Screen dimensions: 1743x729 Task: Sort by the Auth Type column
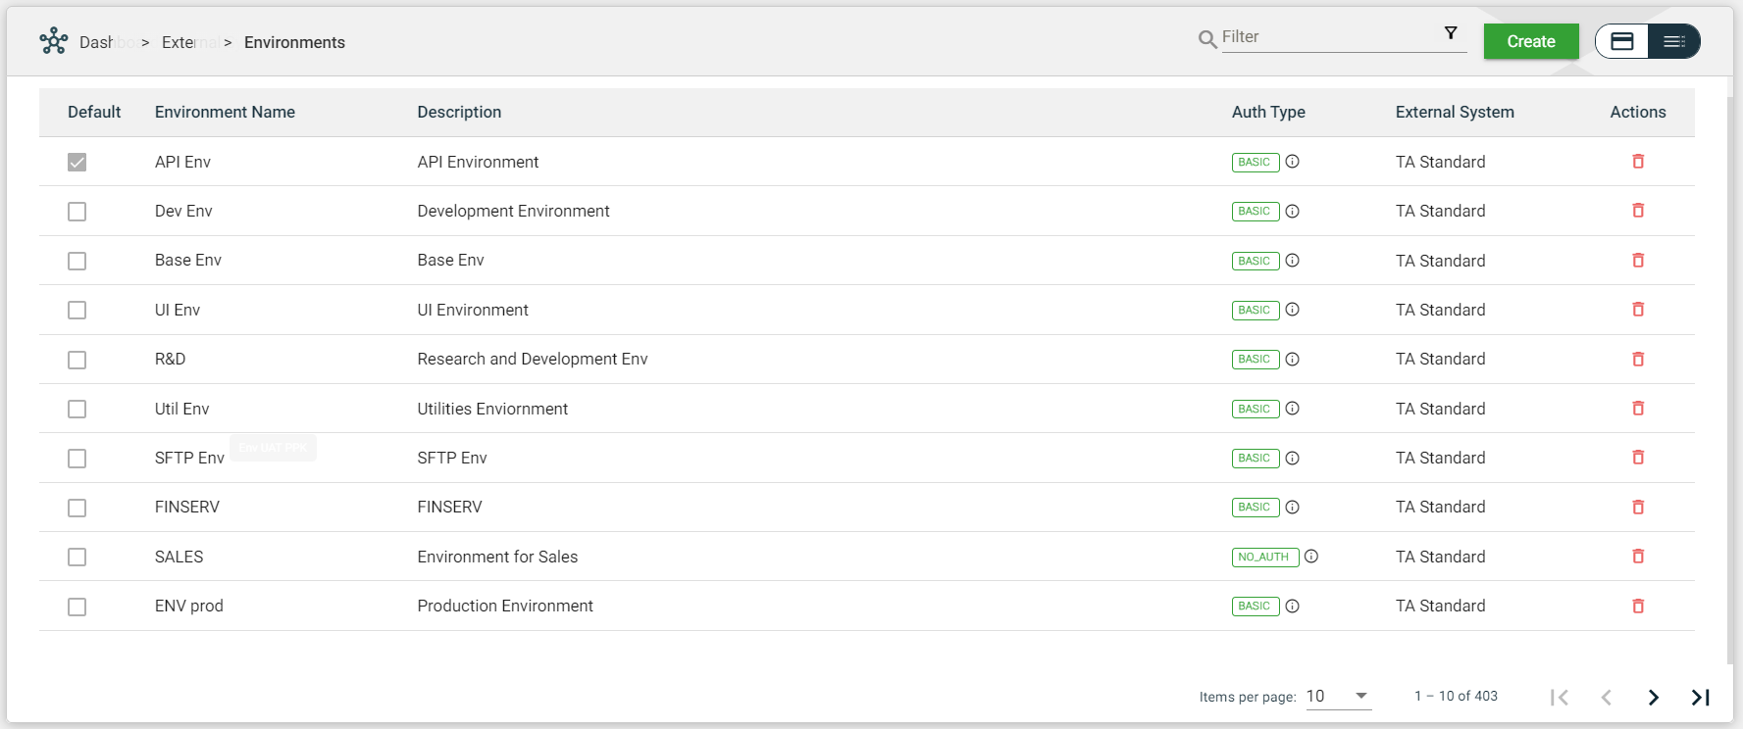(1267, 113)
